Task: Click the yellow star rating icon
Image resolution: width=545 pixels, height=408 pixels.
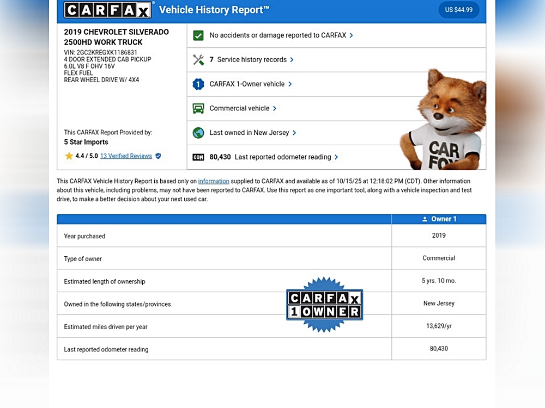Action: point(69,156)
